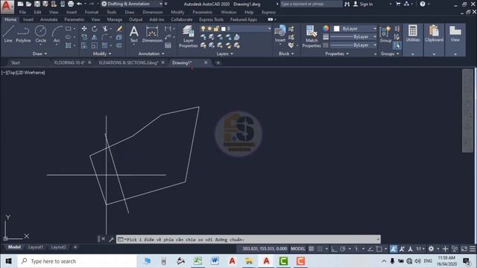Toggle polar tracking in status bar

click(343, 249)
